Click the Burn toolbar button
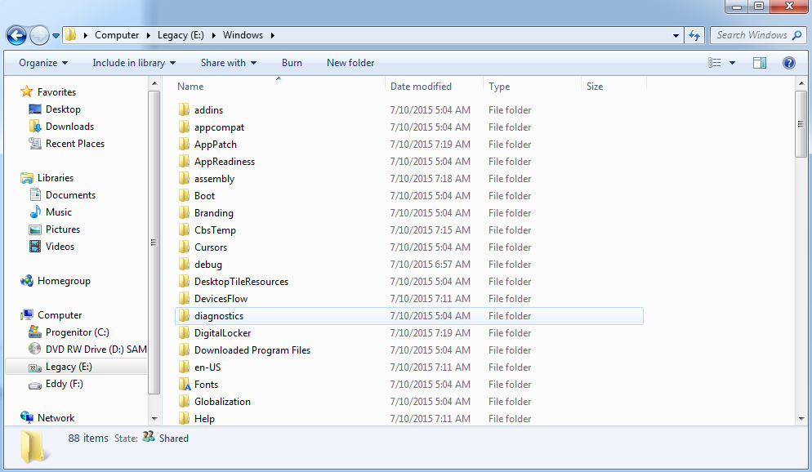812x472 pixels. click(292, 63)
